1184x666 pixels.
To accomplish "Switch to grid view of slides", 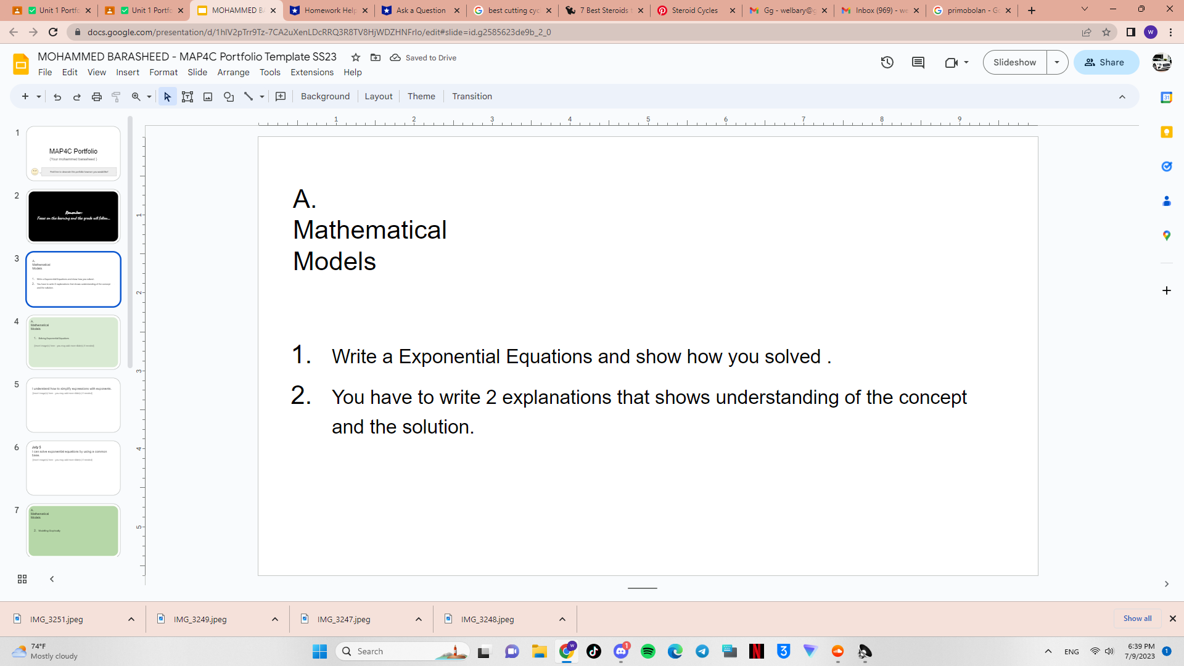I will [22, 579].
